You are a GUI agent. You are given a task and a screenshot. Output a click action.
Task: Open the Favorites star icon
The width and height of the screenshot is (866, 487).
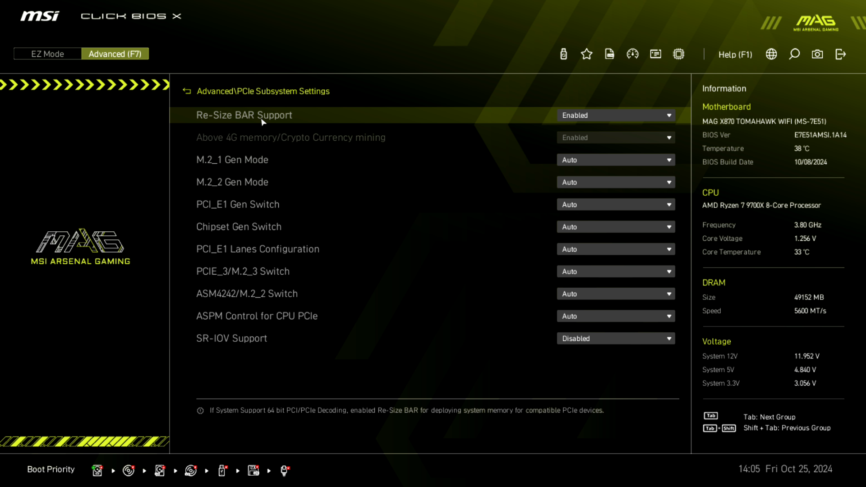(x=586, y=54)
